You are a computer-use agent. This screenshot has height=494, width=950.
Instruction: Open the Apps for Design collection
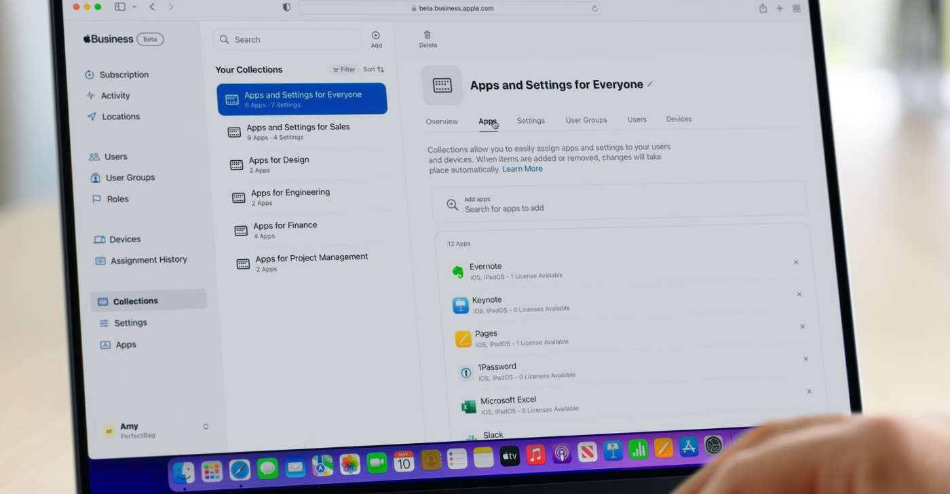307,164
